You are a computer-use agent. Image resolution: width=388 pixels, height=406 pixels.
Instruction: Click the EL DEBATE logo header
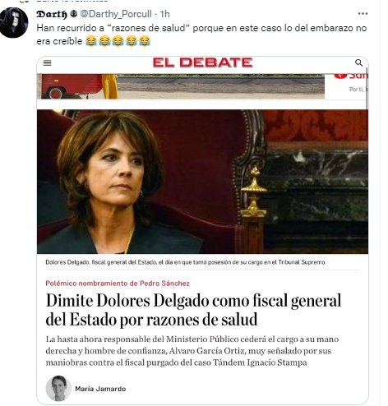tap(202, 62)
